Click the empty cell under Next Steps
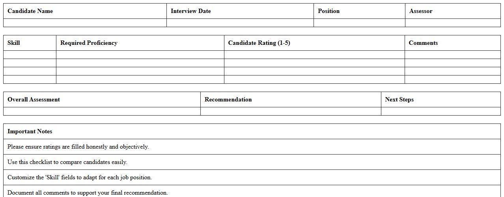 tap(441, 111)
